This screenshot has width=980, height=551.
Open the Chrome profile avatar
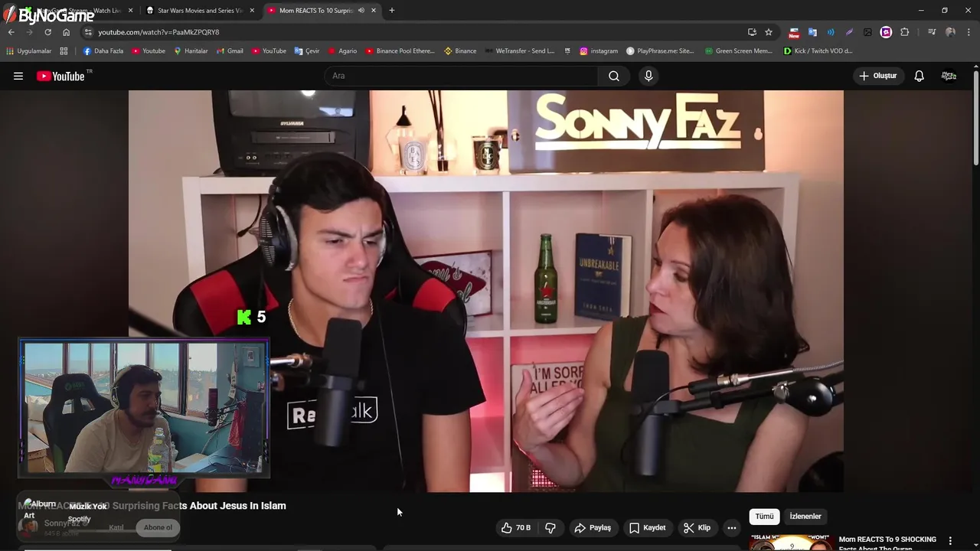pyautogui.click(x=950, y=32)
